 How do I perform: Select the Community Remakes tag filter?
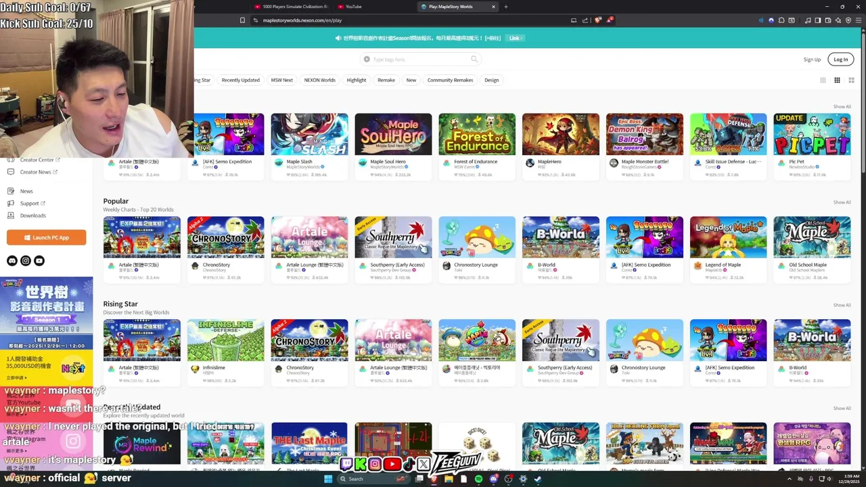click(x=450, y=80)
